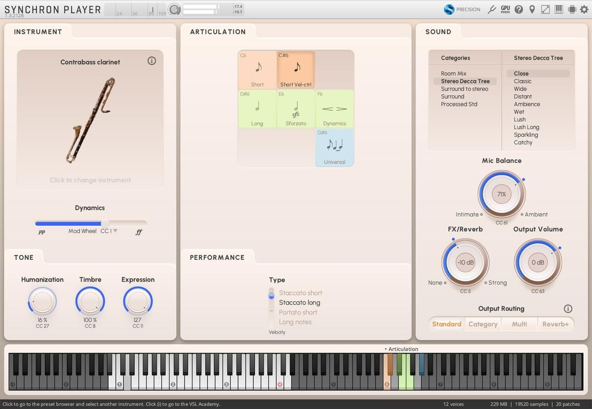592x409 pixels.
Task: Select Room Mix in Categories list
Action: [x=453, y=74]
